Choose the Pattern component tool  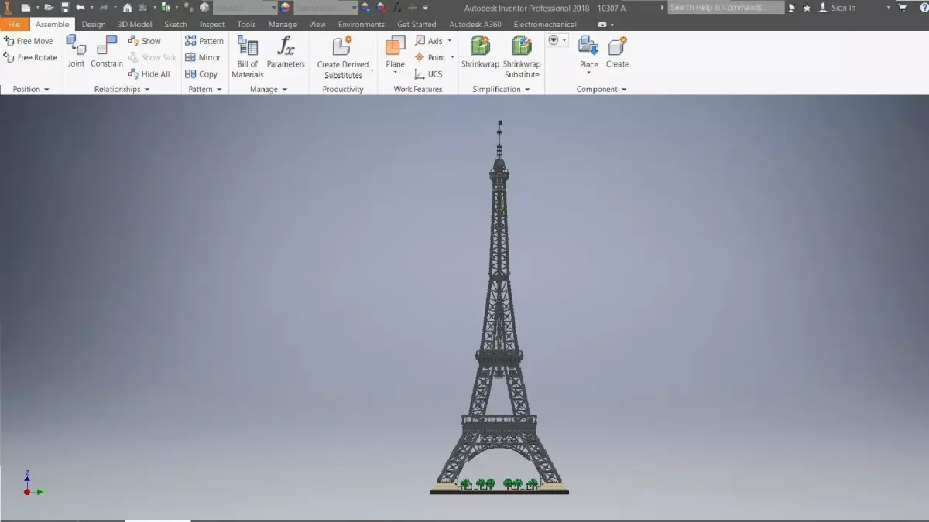[204, 41]
